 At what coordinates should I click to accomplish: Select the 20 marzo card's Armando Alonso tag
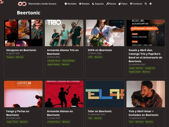click(x=54, y=61)
